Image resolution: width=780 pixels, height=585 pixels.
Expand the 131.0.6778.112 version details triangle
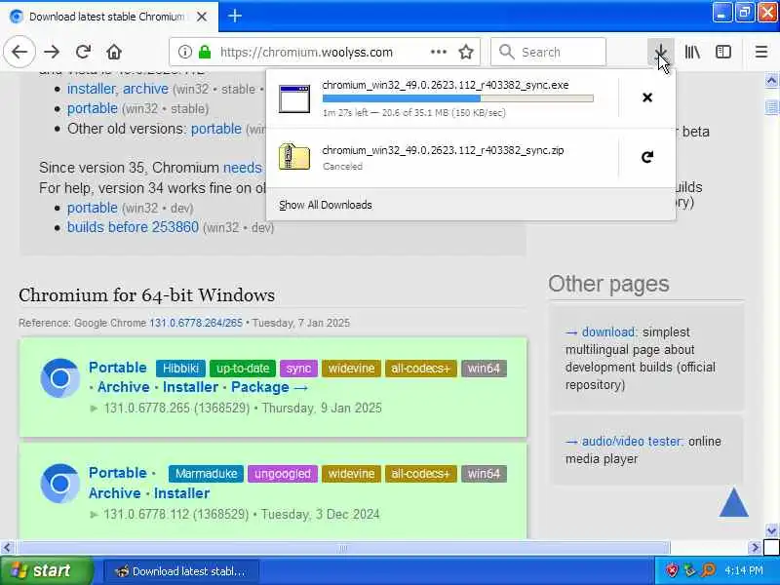tap(94, 515)
